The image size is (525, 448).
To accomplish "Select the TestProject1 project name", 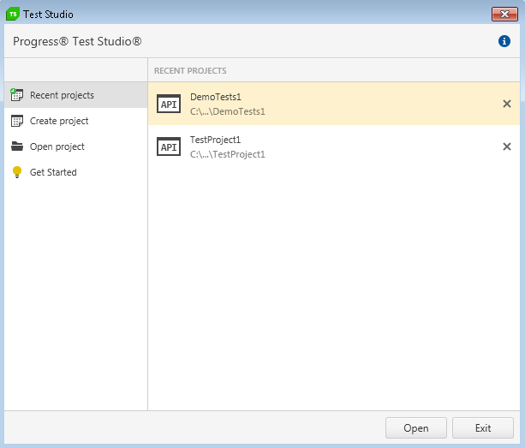I will tap(215, 140).
